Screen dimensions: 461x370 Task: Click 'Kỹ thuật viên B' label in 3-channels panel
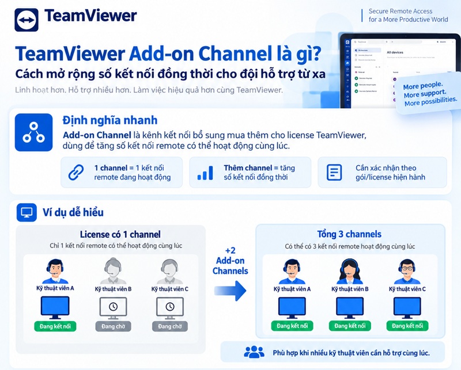click(x=350, y=289)
